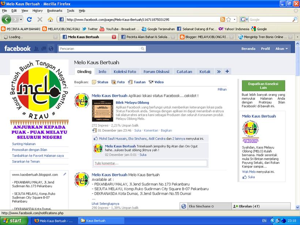Open the list all tabs dropdown
Image resolution: width=300 pixels, height=225 pixels.
(297, 37)
